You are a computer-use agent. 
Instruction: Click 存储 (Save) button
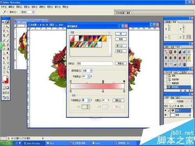coord(121,51)
